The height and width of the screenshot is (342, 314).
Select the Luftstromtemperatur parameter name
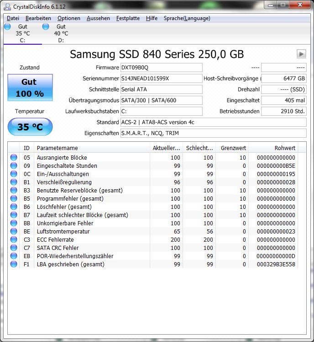coord(63,231)
